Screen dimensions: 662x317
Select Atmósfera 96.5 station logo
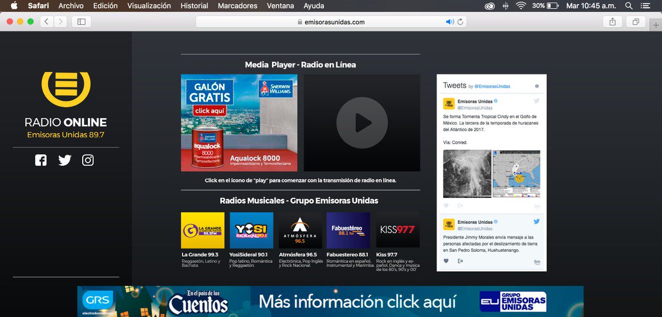pos(300,230)
